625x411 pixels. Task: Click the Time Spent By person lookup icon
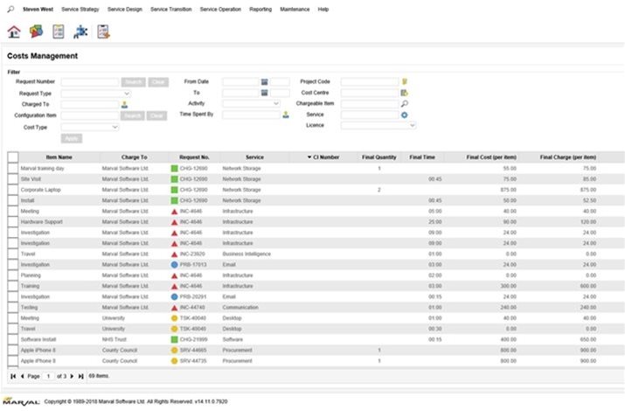point(285,115)
